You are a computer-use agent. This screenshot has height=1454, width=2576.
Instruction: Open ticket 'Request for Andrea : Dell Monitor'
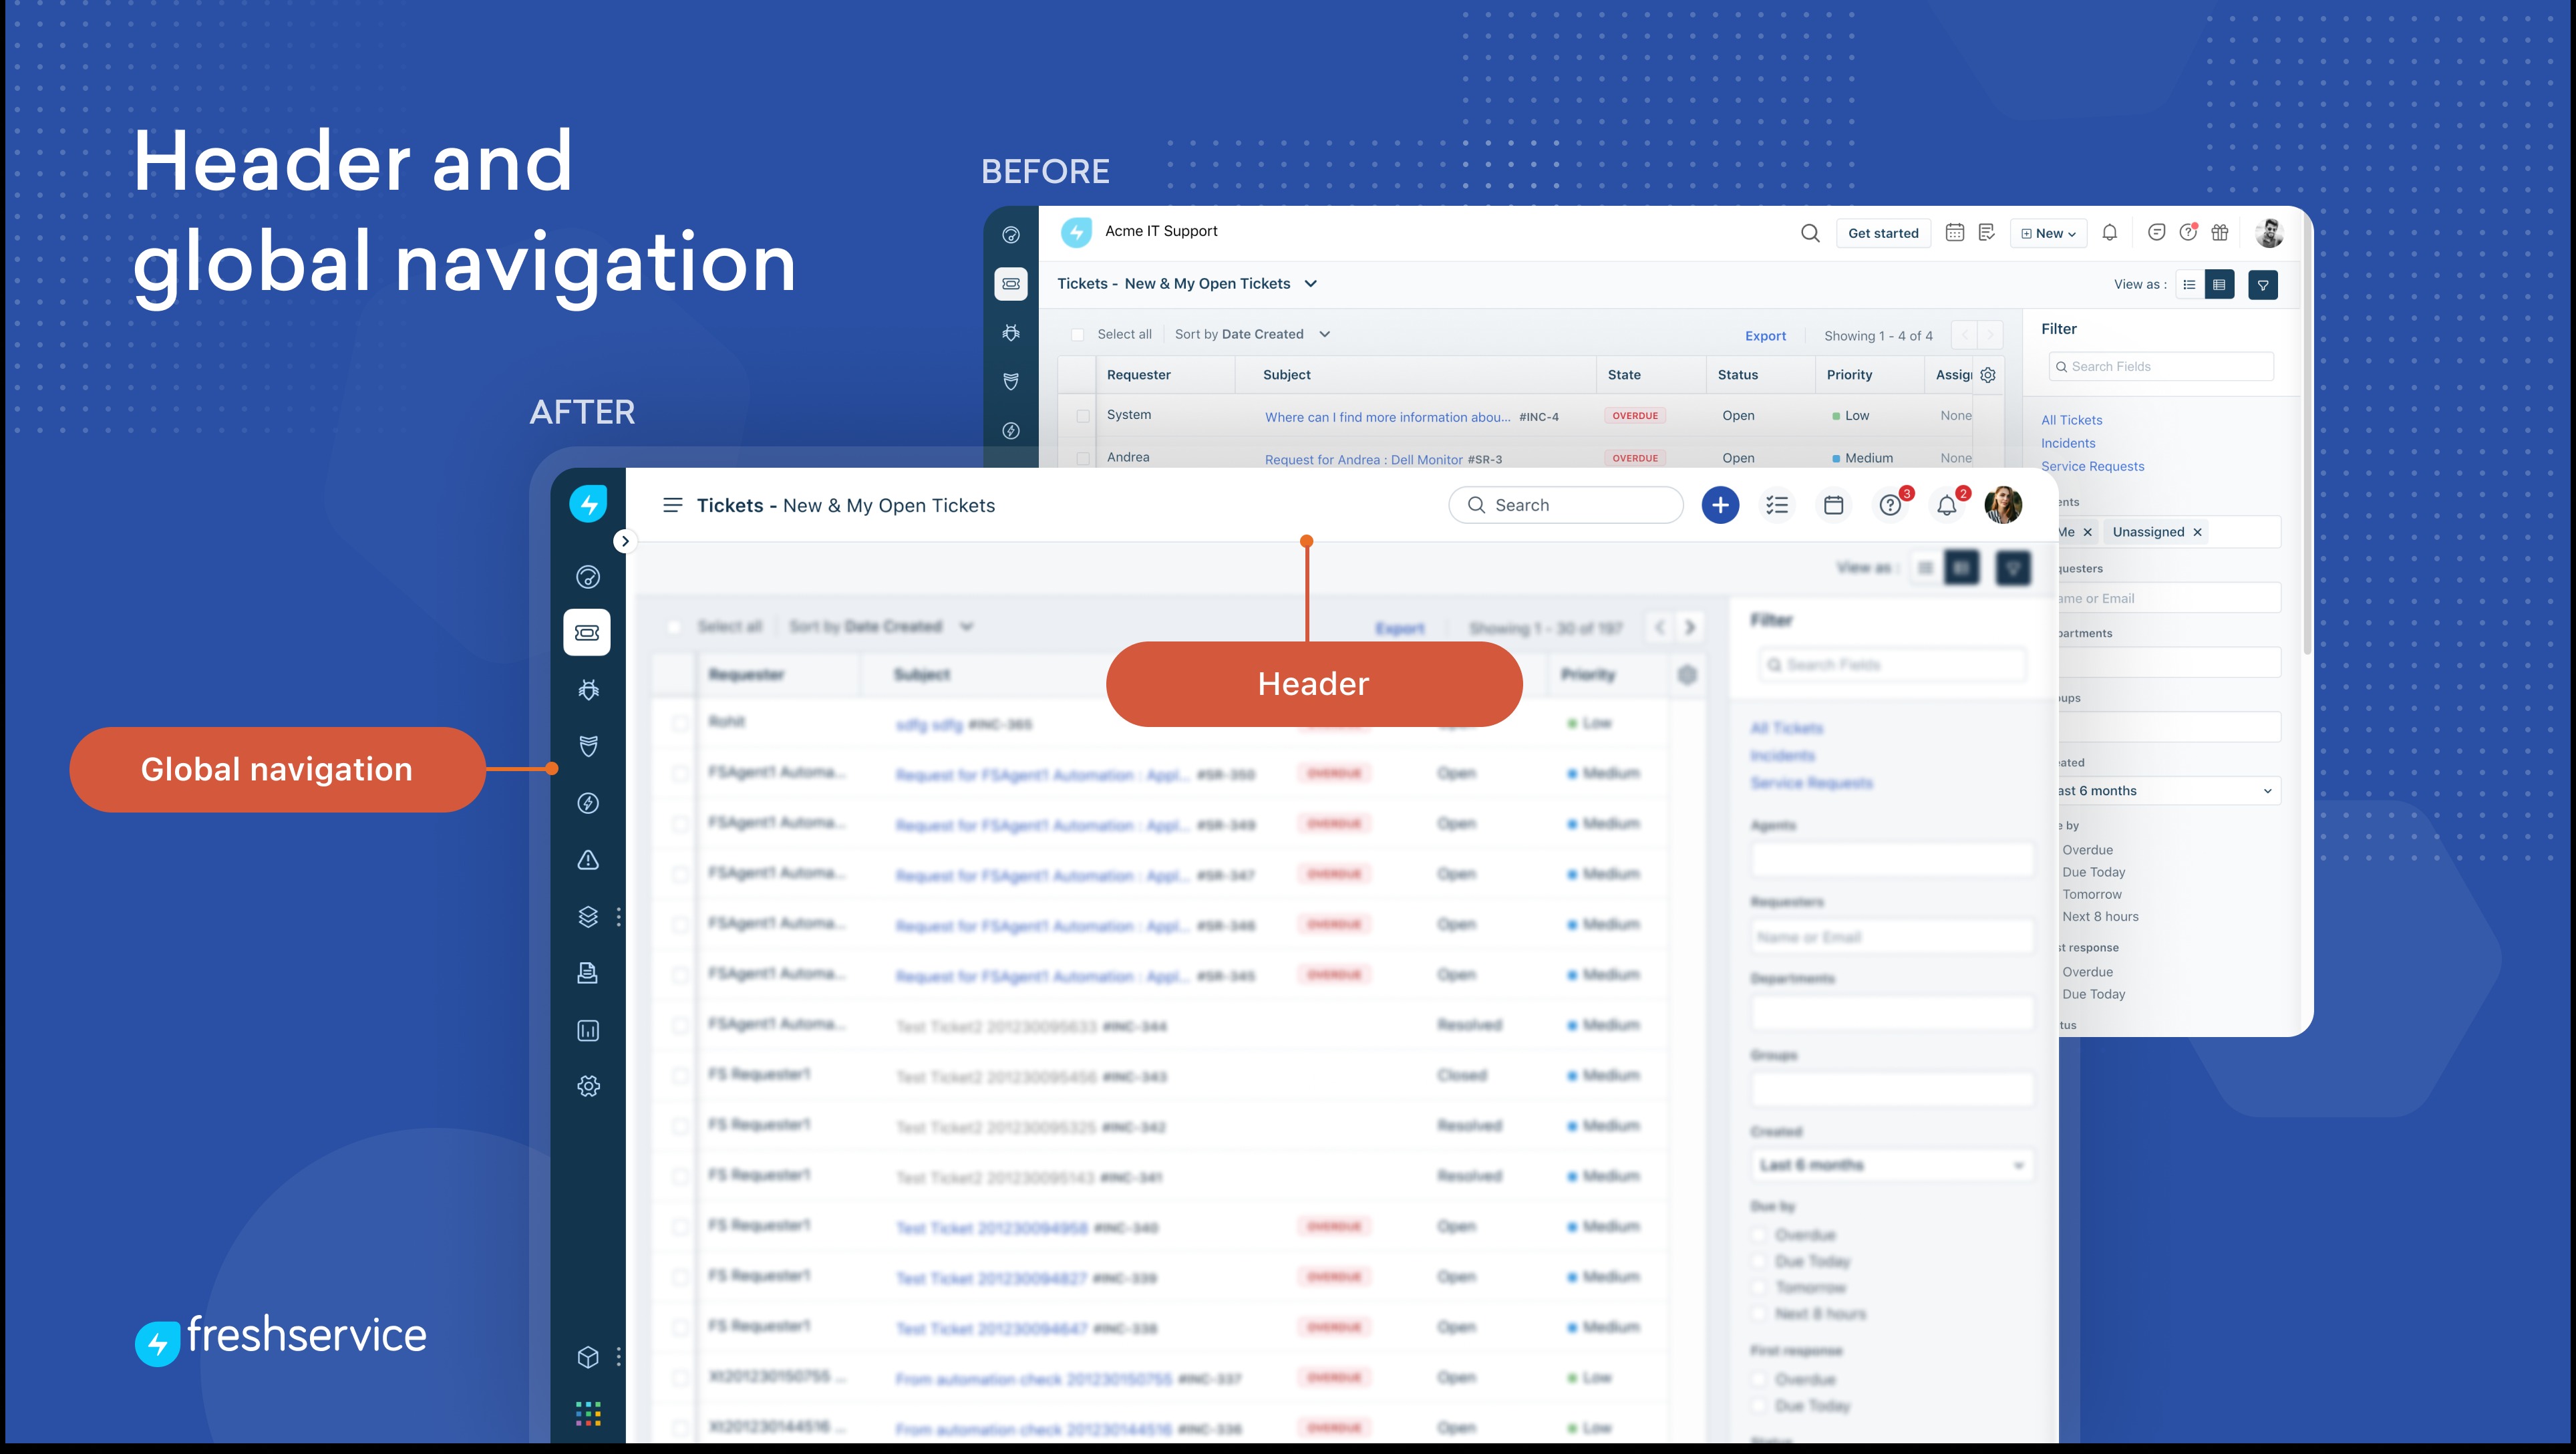point(1363,460)
